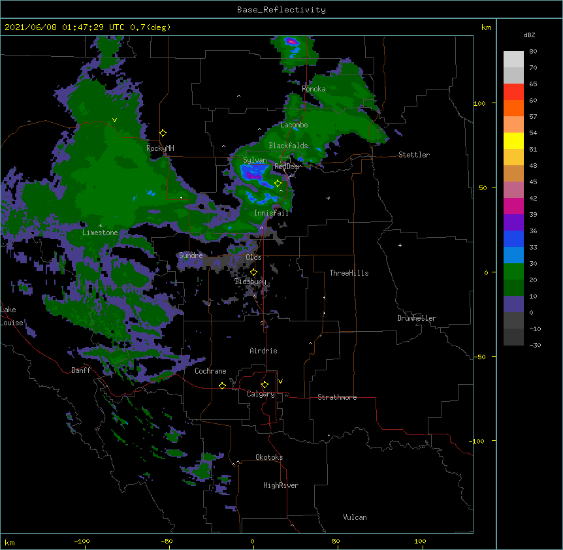Select the Sylvan label
563x550 pixels.
[x=255, y=160]
